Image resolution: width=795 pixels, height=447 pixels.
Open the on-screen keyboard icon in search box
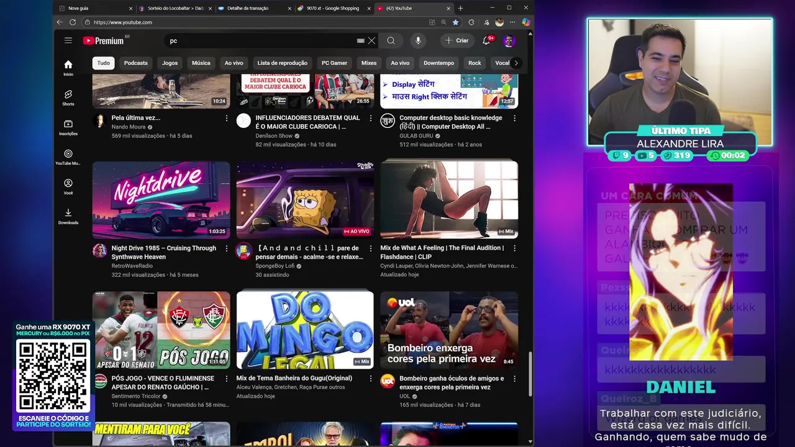[360, 40]
